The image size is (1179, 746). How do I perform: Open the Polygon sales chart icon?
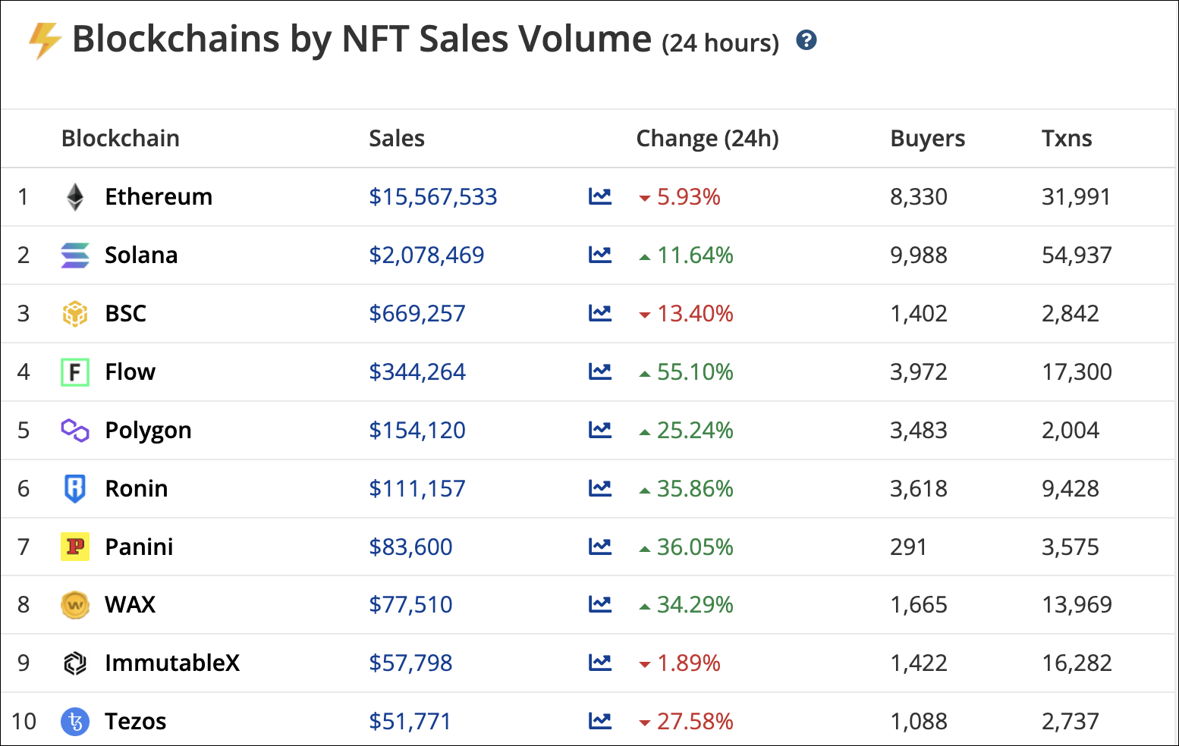pyautogui.click(x=600, y=430)
